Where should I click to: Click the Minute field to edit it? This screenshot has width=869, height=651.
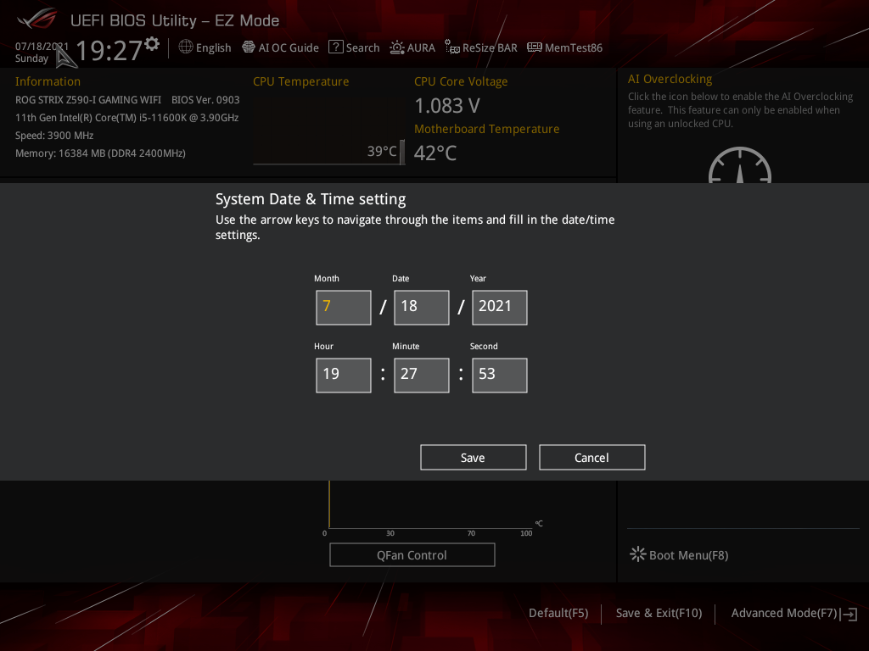pyautogui.click(x=421, y=375)
